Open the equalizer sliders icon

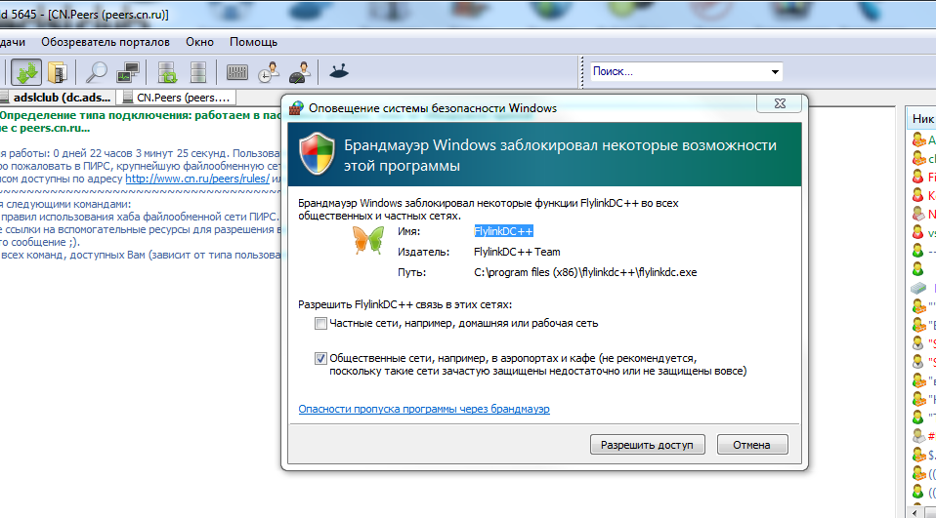click(x=237, y=73)
